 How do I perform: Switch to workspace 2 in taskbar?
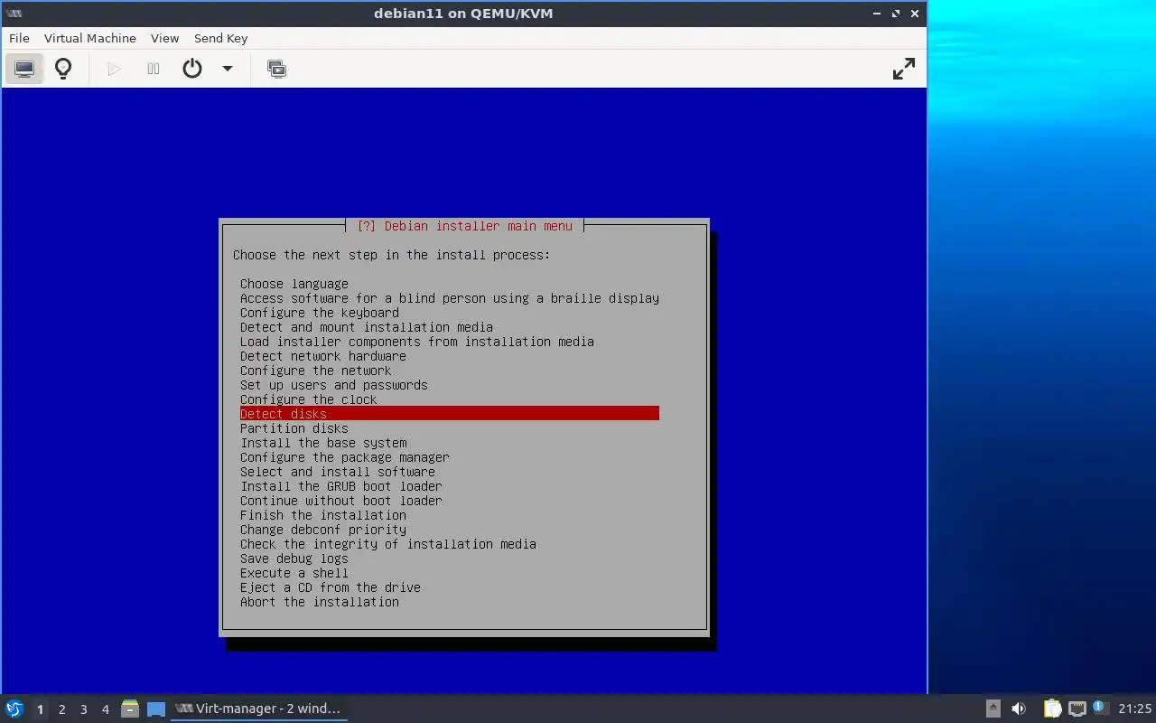point(61,709)
